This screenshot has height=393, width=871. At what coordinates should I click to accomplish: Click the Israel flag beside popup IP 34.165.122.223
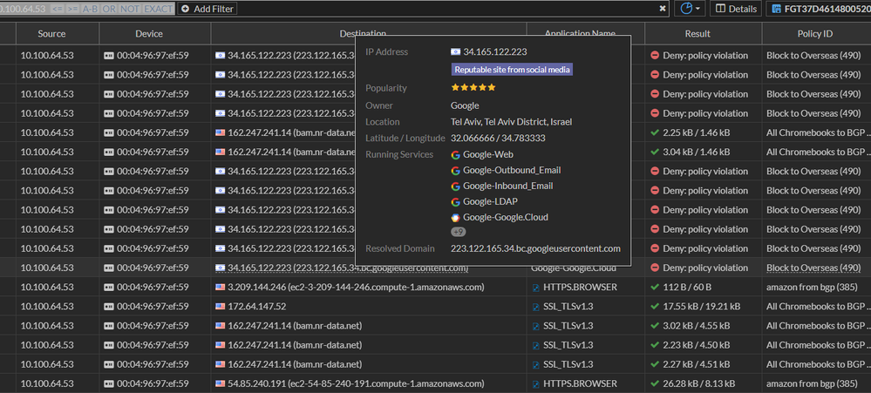point(455,52)
